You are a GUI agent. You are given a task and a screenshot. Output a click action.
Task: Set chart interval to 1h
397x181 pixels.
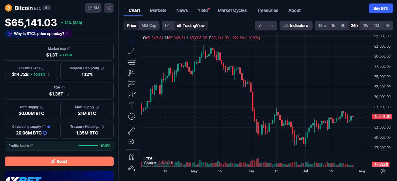[x=333, y=26]
